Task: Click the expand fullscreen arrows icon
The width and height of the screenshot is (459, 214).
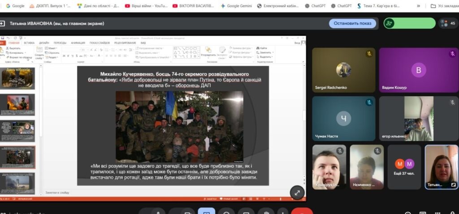Action: click(297, 193)
